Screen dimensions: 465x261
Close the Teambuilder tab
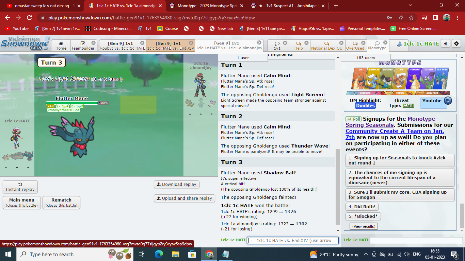[93, 43]
